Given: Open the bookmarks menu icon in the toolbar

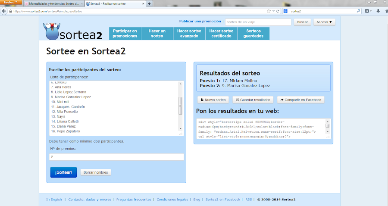Looking at the screenshot, I should click(x=368, y=11).
